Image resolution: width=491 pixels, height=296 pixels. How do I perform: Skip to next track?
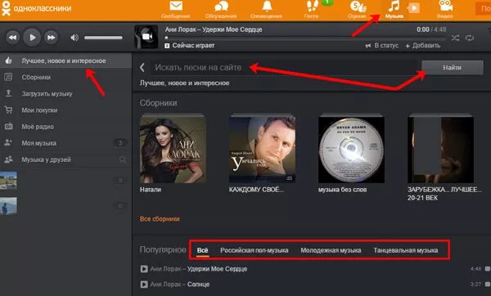coord(51,38)
